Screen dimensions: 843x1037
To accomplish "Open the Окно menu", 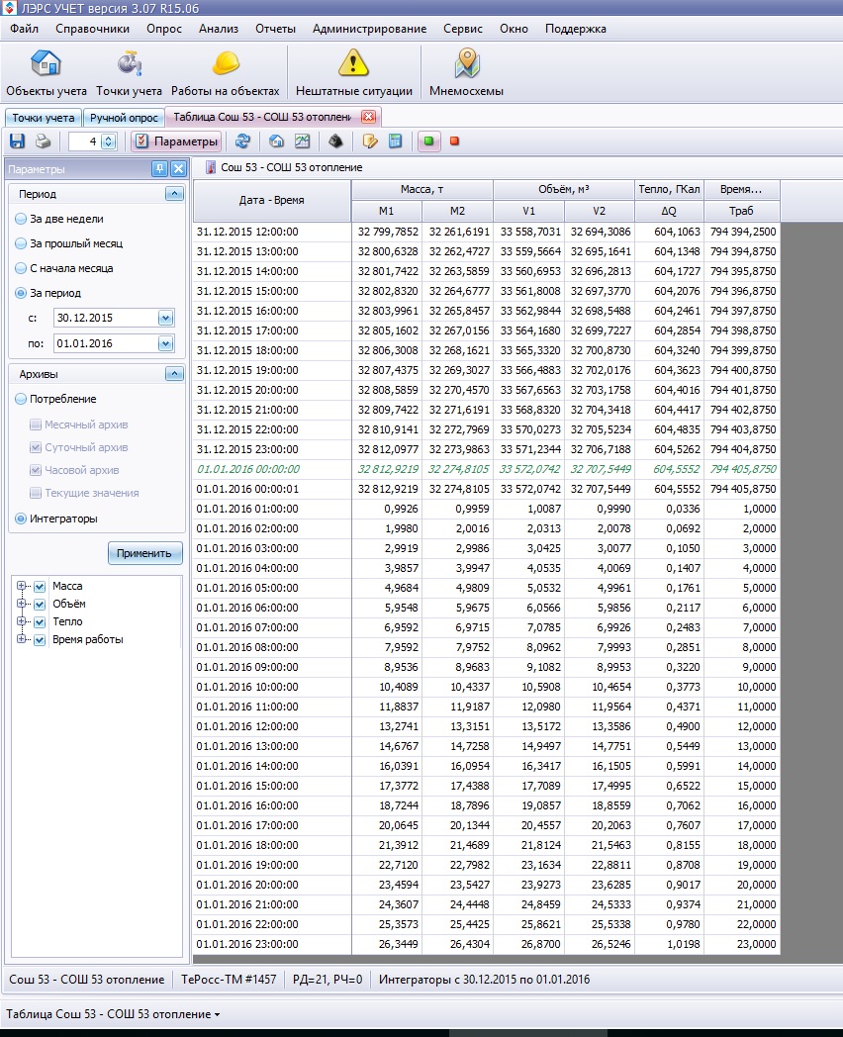I will coord(514,29).
